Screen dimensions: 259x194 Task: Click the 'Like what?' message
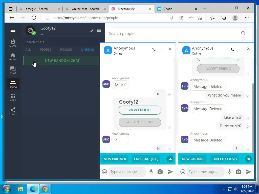tap(233, 117)
